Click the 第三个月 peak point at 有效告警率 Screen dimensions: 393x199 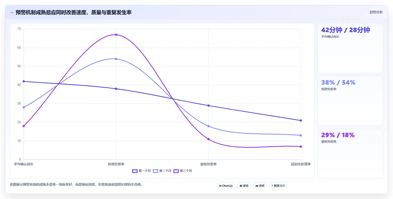(x=116, y=35)
